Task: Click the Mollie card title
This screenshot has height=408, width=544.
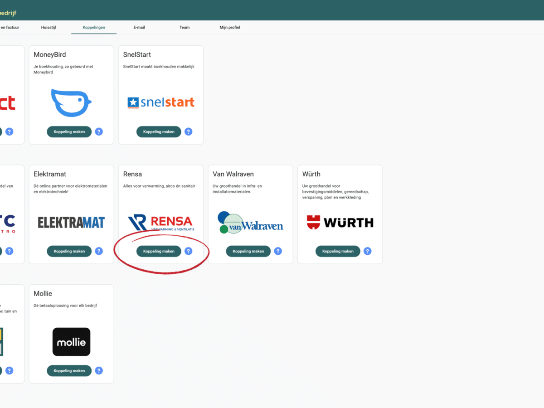Action: tap(43, 294)
